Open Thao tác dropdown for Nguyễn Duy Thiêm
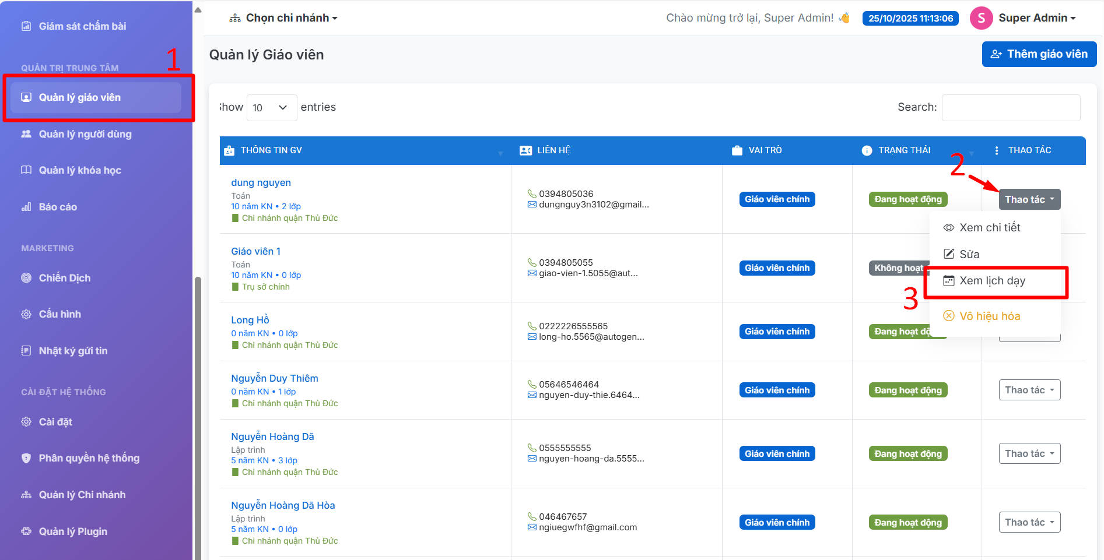The height and width of the screenshot is (560, 1104). click(x=1029, y=390)
